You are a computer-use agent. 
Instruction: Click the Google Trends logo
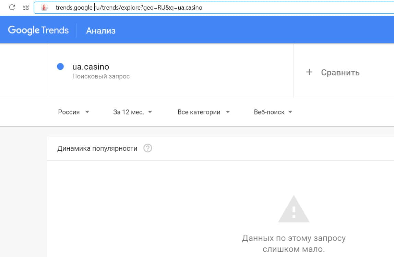point(38,30)
